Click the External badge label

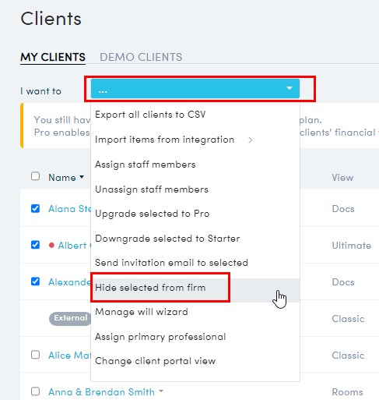pyautogui.click(x=71, y=318)
